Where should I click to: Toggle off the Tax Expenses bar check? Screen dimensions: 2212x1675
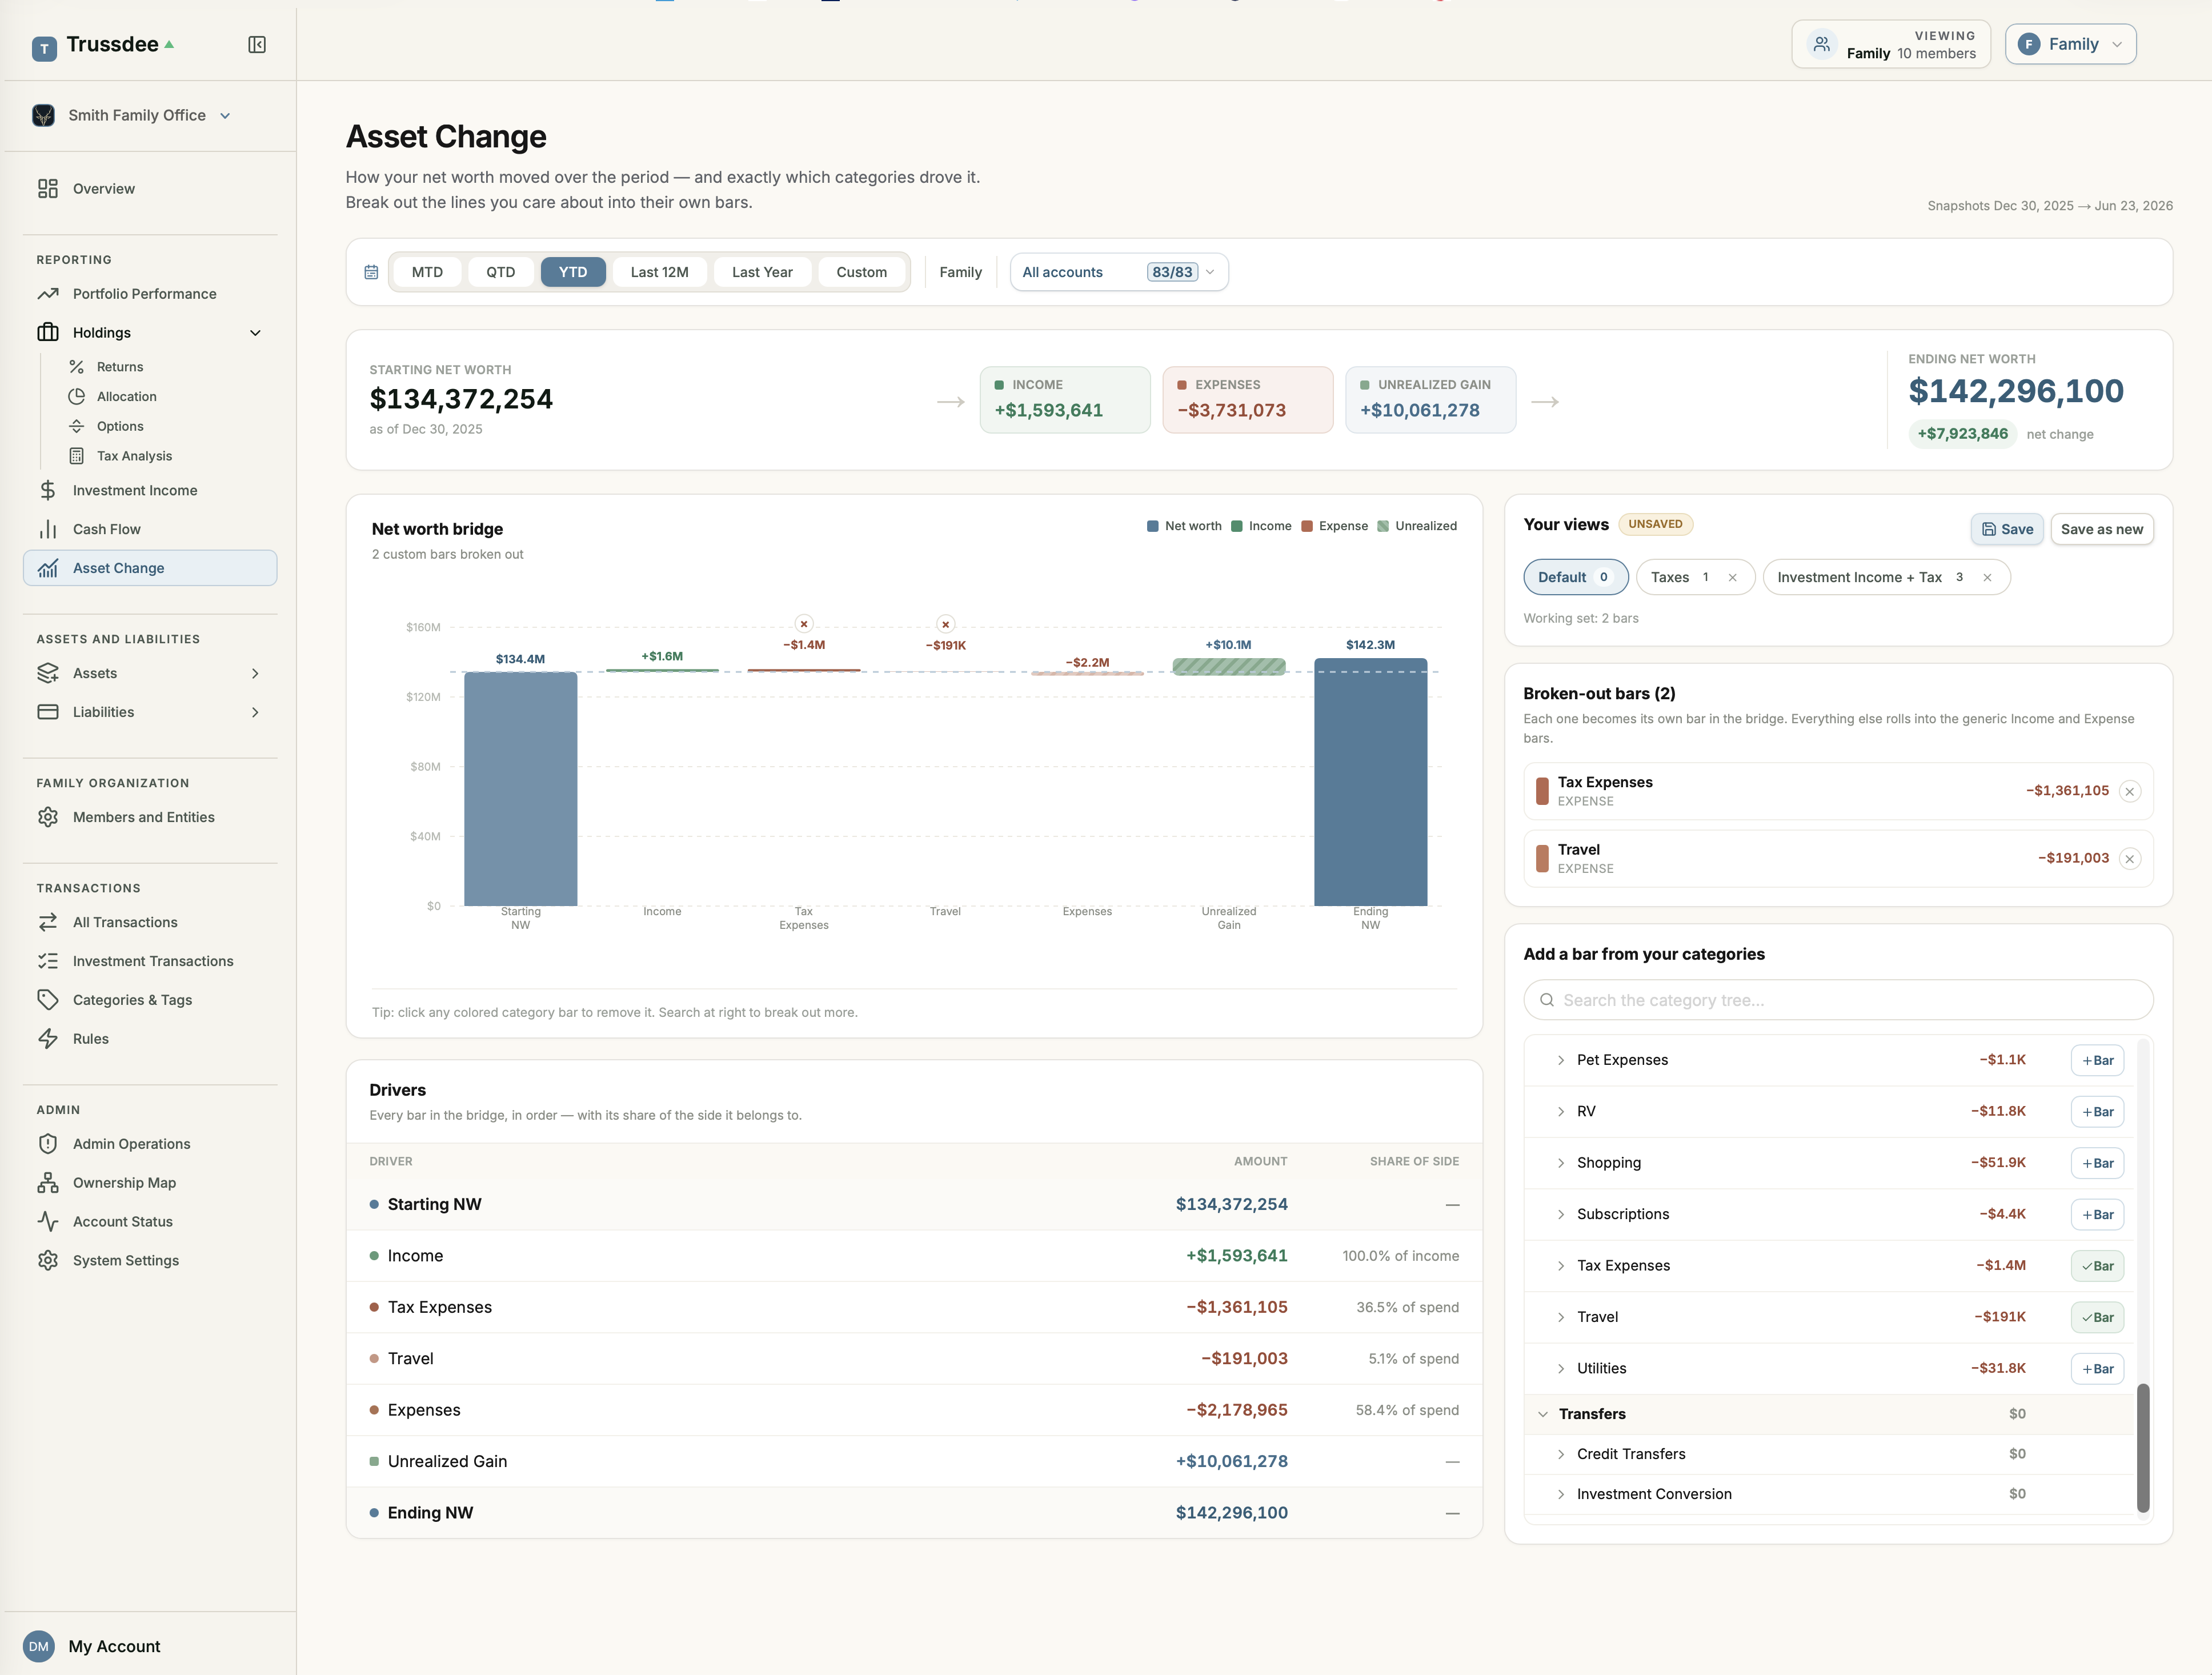[2098, 1267]
